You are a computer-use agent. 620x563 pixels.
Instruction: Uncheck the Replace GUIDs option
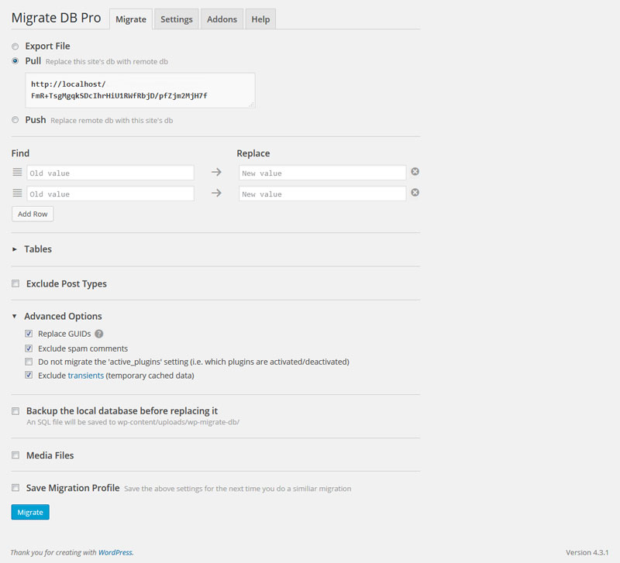[29, 334]
